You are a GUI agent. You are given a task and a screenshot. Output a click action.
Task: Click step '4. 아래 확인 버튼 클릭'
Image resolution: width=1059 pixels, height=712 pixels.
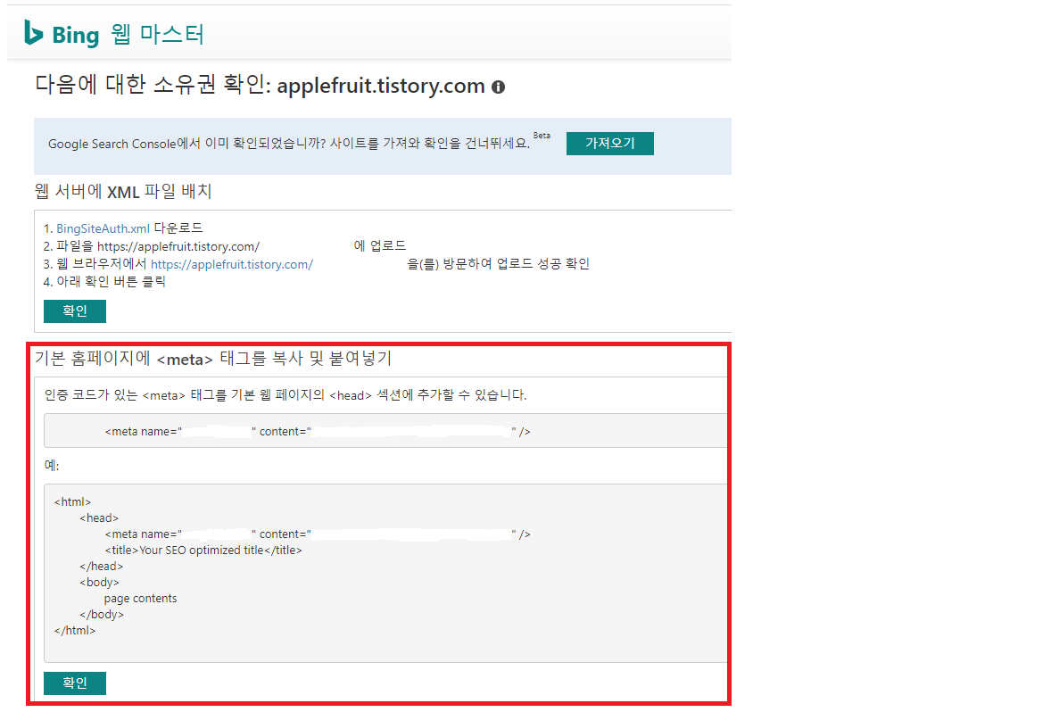click(x=104, y=282)
